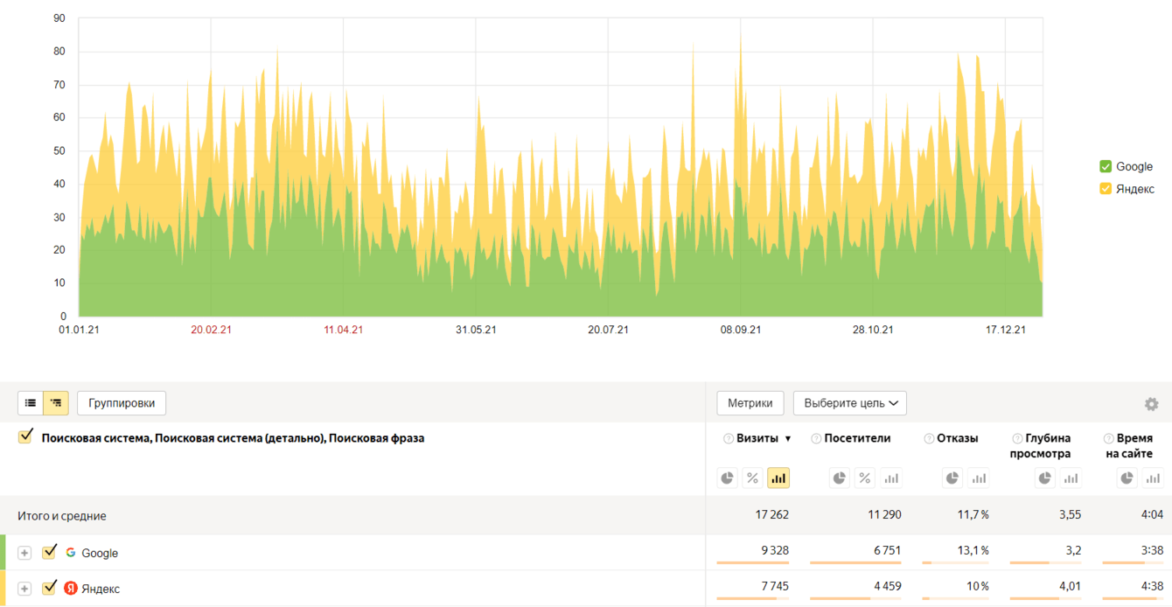Open table settings gear icon
The width and height of the screenshot is (1172, 607).
click(x=1151, y=404)
